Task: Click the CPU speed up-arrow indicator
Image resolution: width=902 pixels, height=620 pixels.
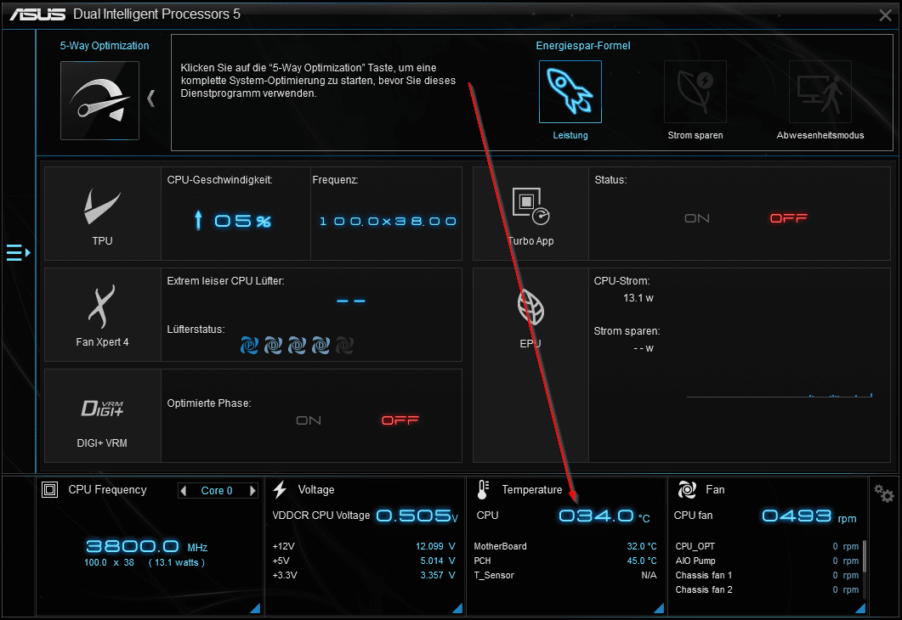Action: point(198,220)
